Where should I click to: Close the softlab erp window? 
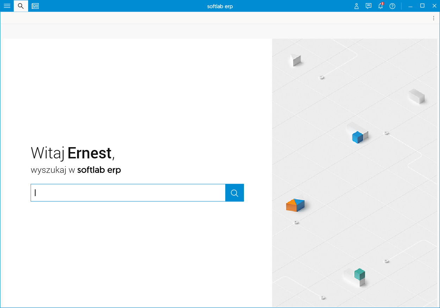[x=434, y=6]
